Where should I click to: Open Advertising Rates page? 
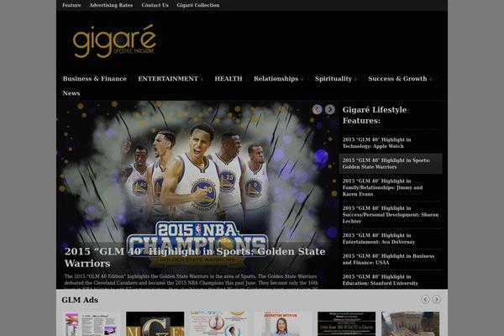[x=111, y=5]
